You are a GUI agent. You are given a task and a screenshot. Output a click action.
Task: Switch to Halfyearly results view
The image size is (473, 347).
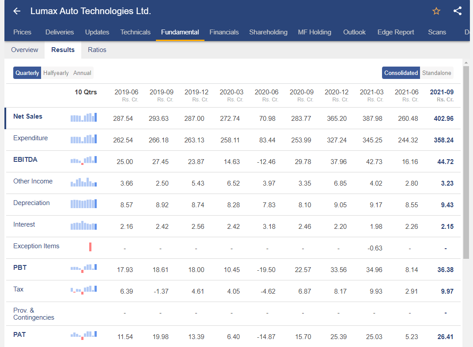click(56, 73)
